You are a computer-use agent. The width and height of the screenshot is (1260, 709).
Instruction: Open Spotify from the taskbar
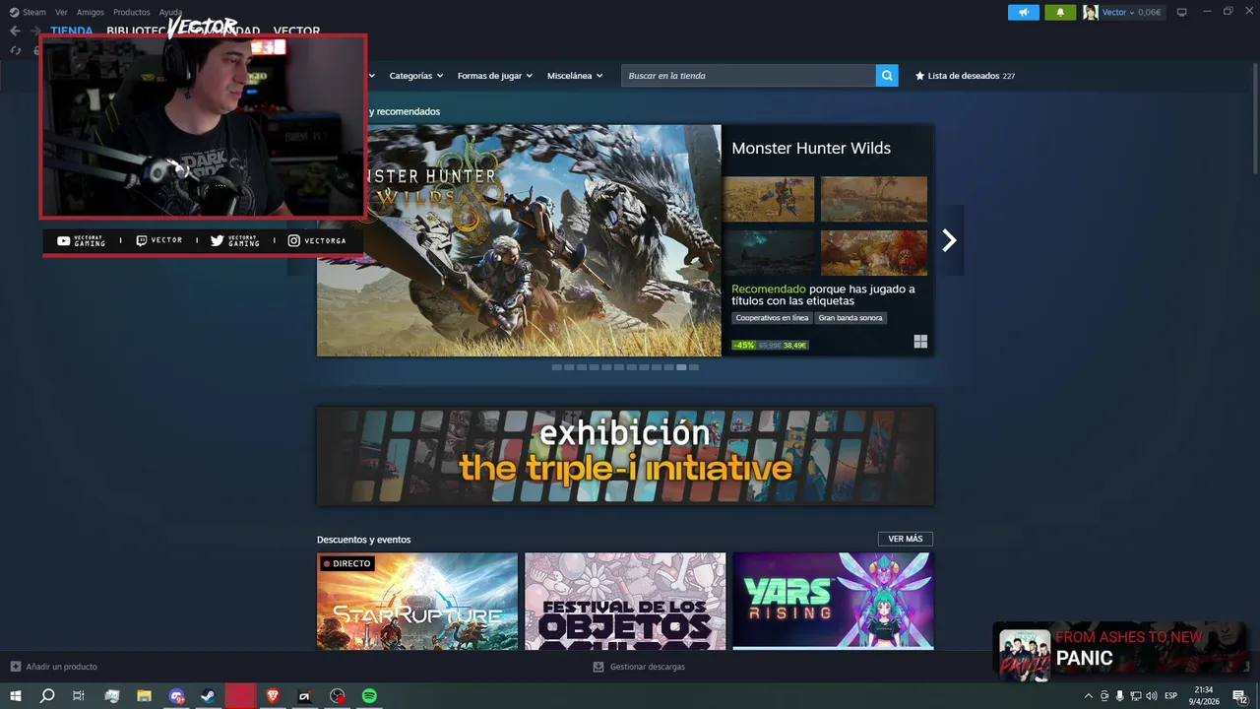[x=369, y=696]
